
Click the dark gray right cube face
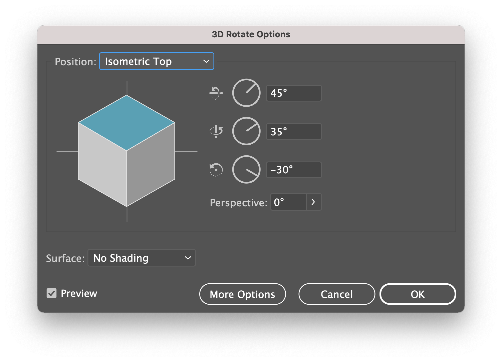pos(151,165)
